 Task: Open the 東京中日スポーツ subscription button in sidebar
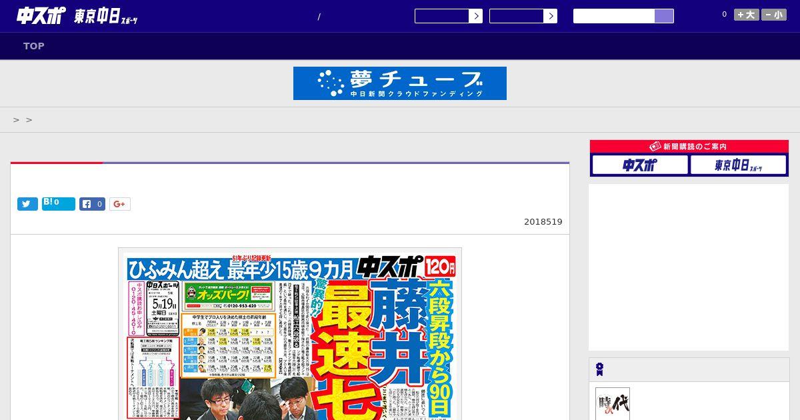[x=738, y=165]
